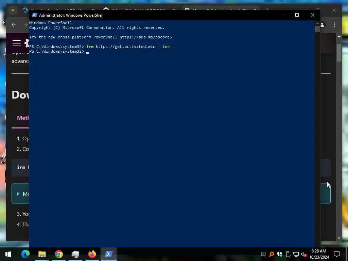Switch to the first Chrome tab
Image resolution: width=348 pixels, height=261 pixels.
pos(59,10)
